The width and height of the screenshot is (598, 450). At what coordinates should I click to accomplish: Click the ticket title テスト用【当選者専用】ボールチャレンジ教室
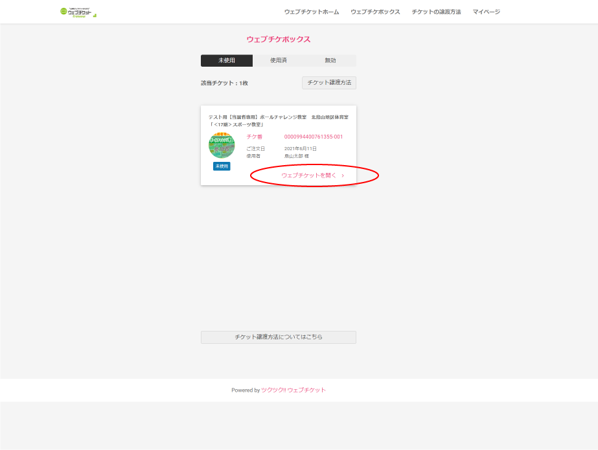click(257, 117)
